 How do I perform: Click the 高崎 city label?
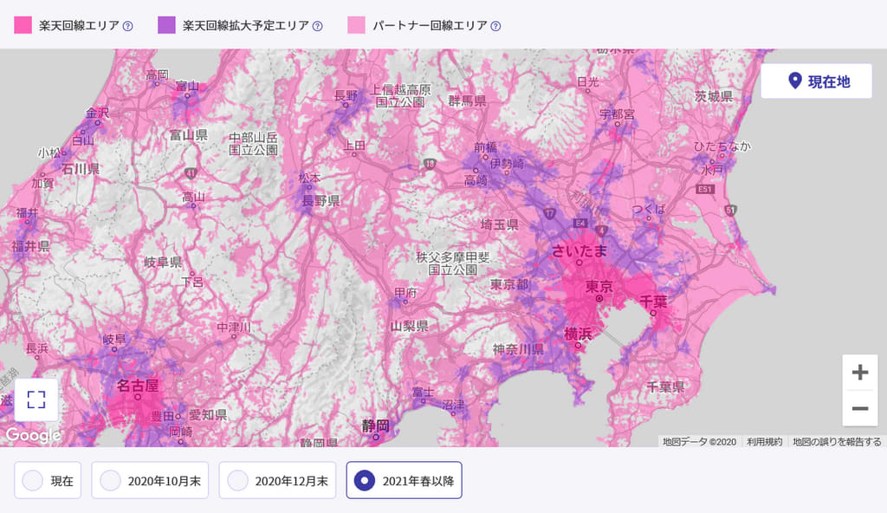pos(476,180)
